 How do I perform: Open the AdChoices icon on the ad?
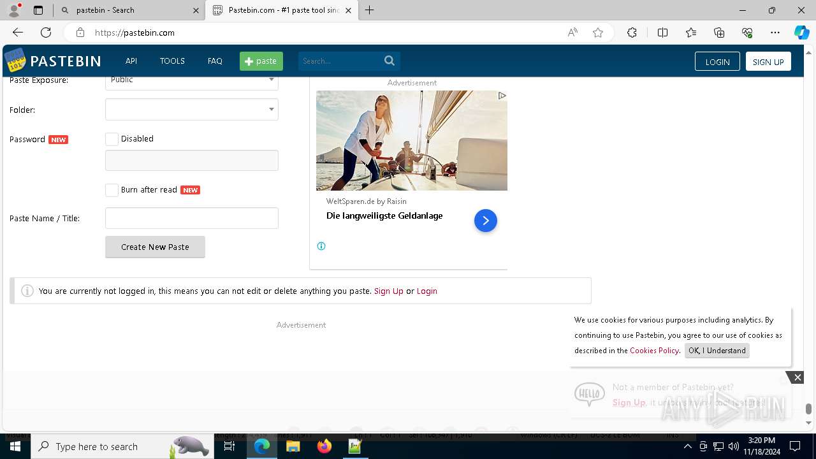(x=502, y=96)
